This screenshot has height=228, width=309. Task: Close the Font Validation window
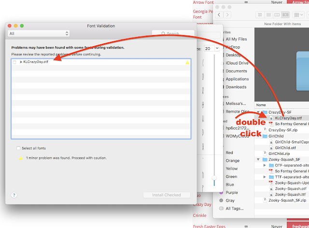10,25
